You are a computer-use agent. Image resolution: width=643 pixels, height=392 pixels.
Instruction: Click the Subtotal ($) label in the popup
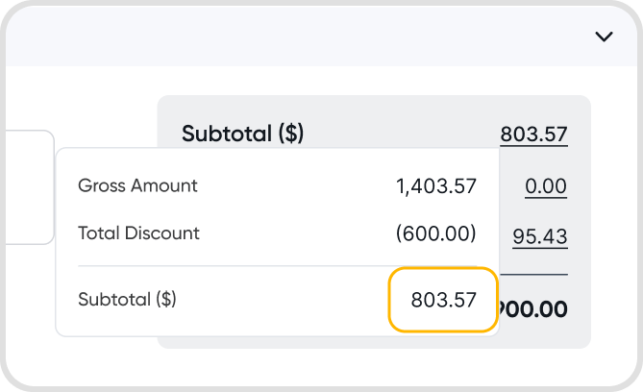click(127, 299)
